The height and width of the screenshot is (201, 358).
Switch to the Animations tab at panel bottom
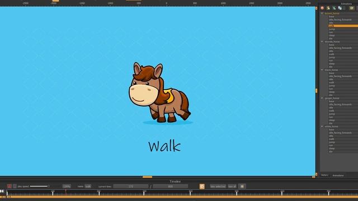[338, 175]
